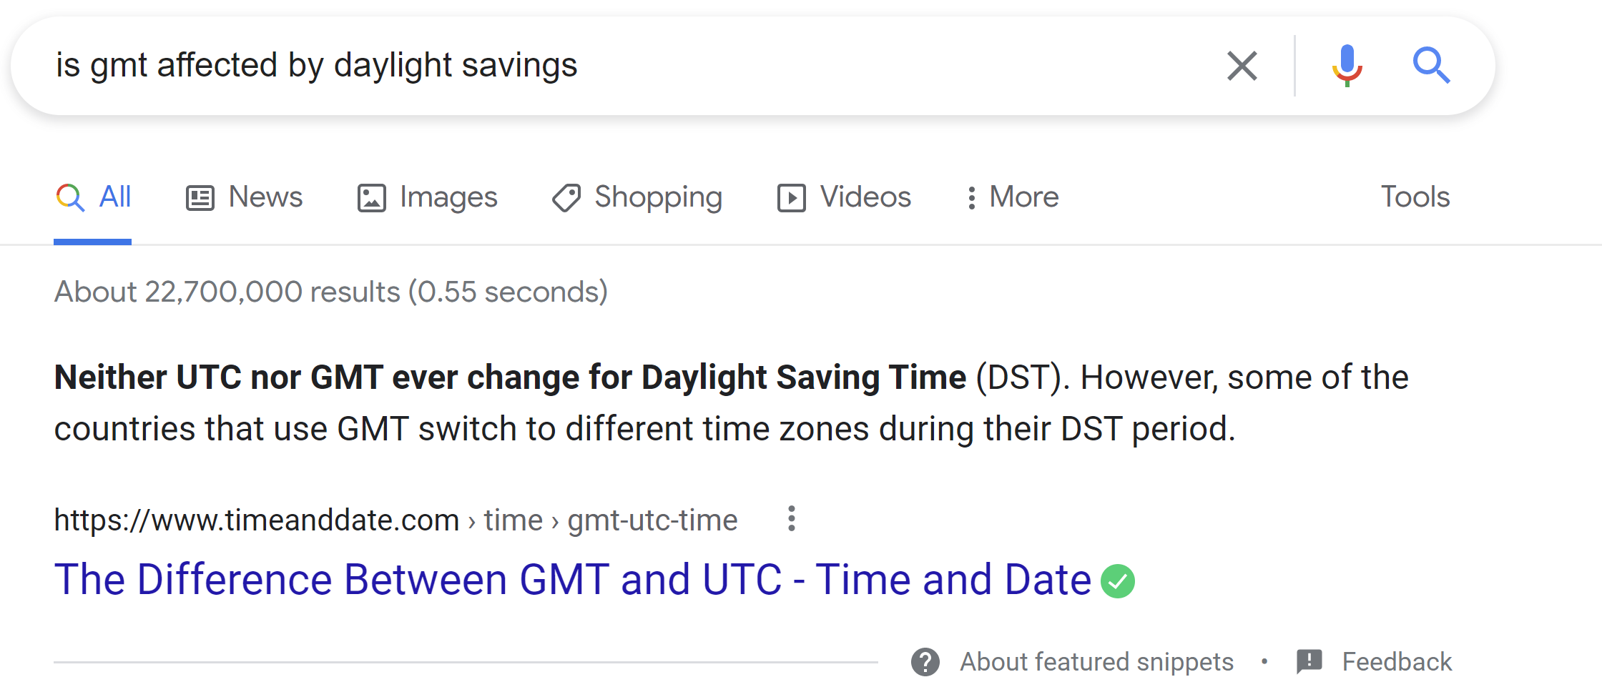Click the question mark icon for featured snippets

point(925,661)
